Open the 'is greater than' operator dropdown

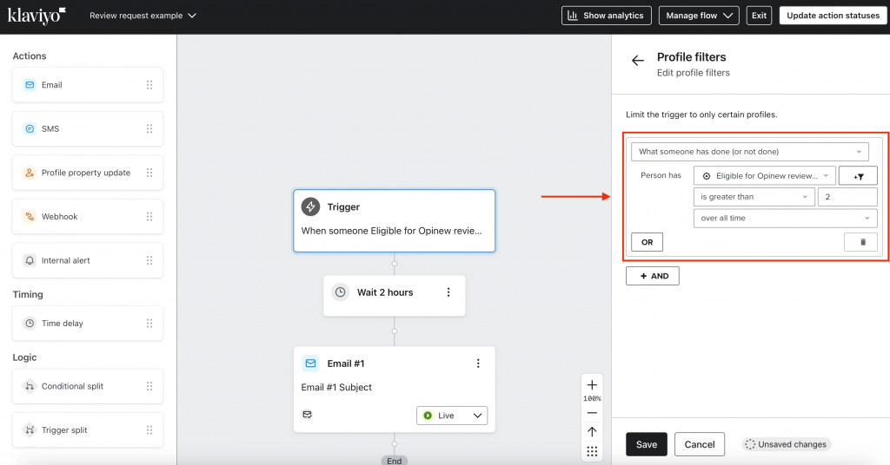pos(754,197)
